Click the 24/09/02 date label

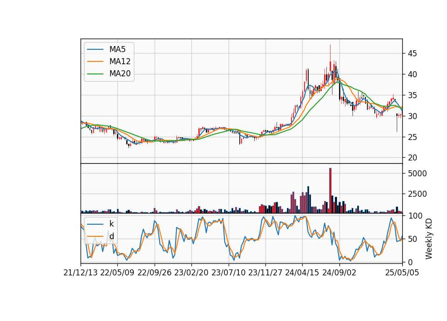point(339,273)
